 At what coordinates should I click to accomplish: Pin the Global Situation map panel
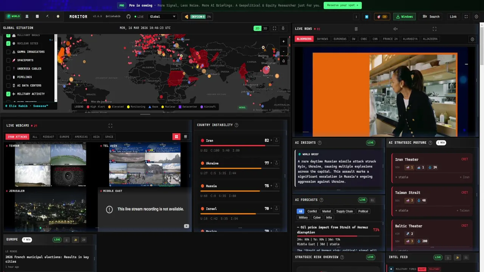point(284,28)
